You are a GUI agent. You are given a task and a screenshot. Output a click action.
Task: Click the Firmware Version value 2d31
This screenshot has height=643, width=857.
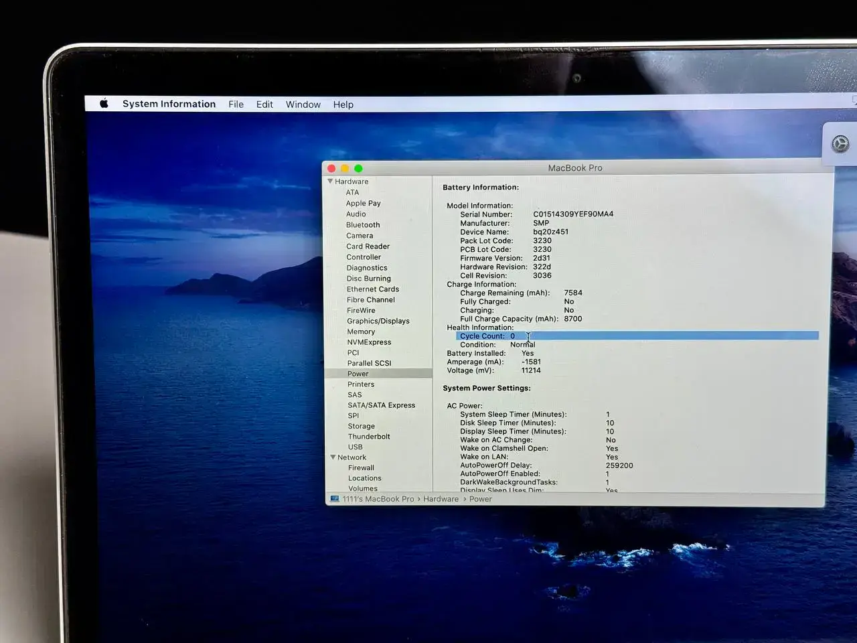pyautogui.click(x=542, y=258)
